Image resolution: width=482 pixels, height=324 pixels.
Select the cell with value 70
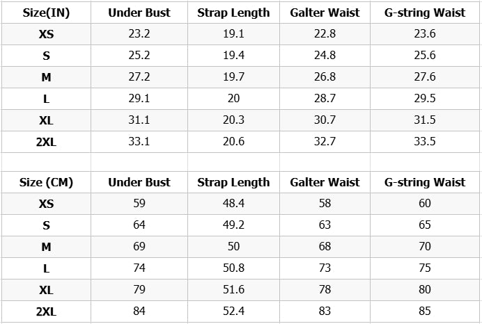point(425,247)
